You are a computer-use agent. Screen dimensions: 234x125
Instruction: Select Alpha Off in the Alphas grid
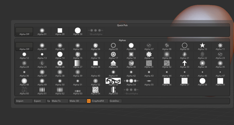tap(24, 46)
